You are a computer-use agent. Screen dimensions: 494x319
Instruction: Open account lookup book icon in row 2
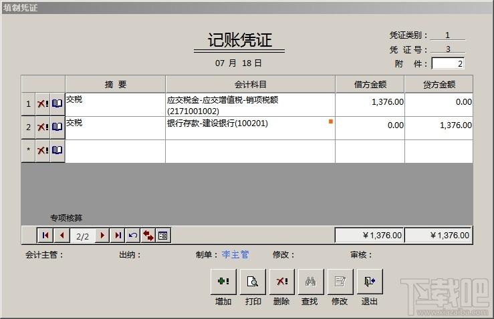(57, 127)
